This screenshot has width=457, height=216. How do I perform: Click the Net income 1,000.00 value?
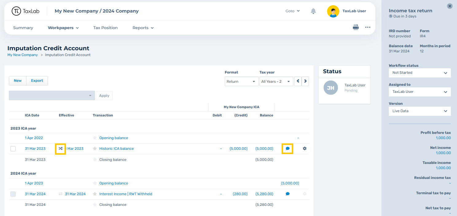coord(443,153)
